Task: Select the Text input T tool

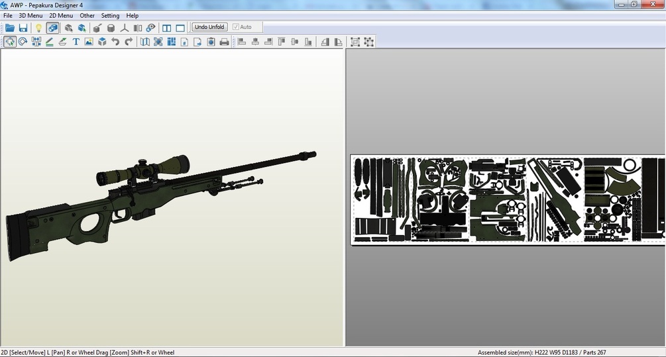Action: (76, 42)
